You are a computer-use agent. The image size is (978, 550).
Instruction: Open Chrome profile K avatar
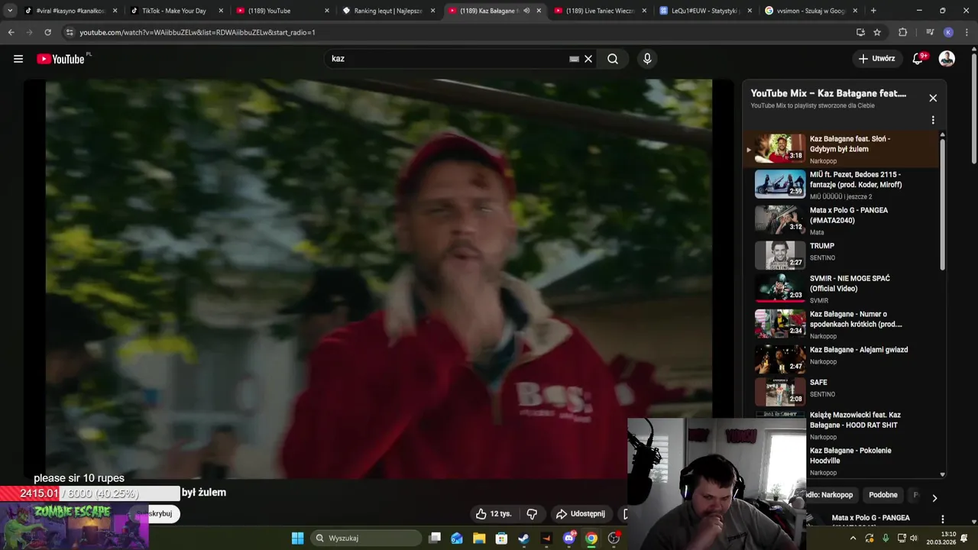948,32
